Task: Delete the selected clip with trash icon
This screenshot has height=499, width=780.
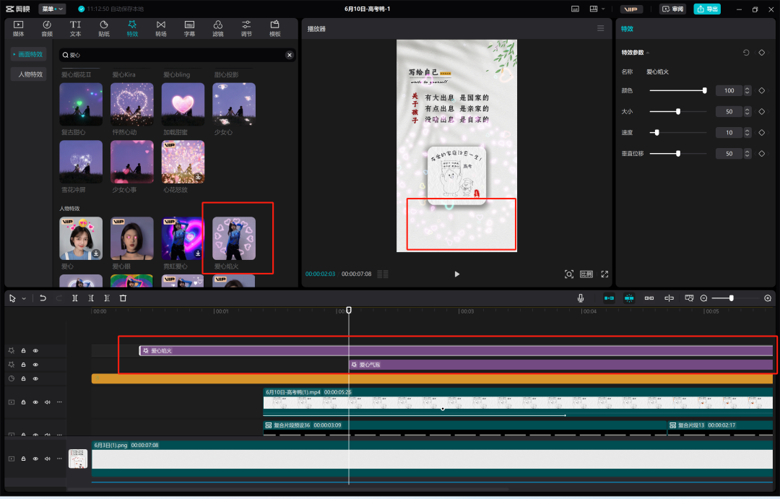Action: [x=123, y=298]
